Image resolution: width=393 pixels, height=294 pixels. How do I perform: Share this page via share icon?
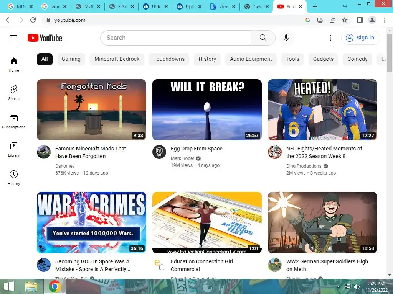click(x=332, y=20)
